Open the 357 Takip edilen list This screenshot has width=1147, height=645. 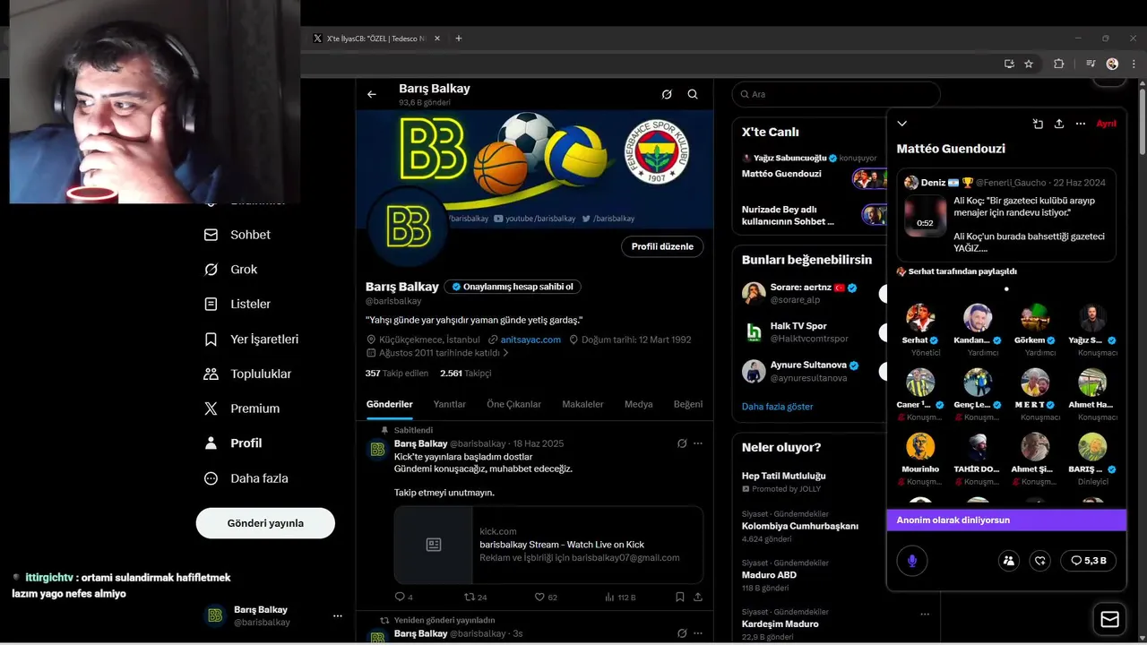[397, 373]
